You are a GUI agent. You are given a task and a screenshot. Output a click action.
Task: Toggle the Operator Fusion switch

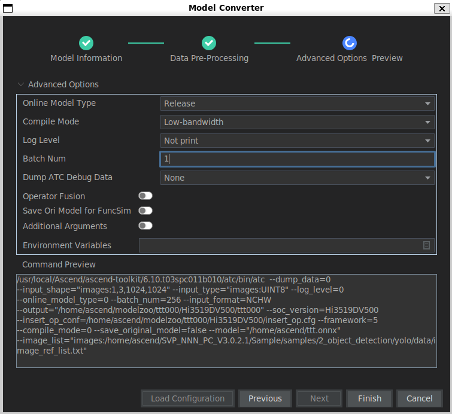point(145,196)
